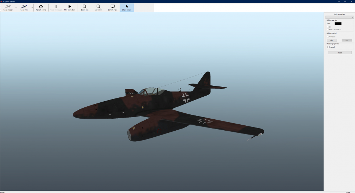The width and height of the screenshot is (355, 193).
Task: Open the Light properties combo box
Action: (339, 17)
